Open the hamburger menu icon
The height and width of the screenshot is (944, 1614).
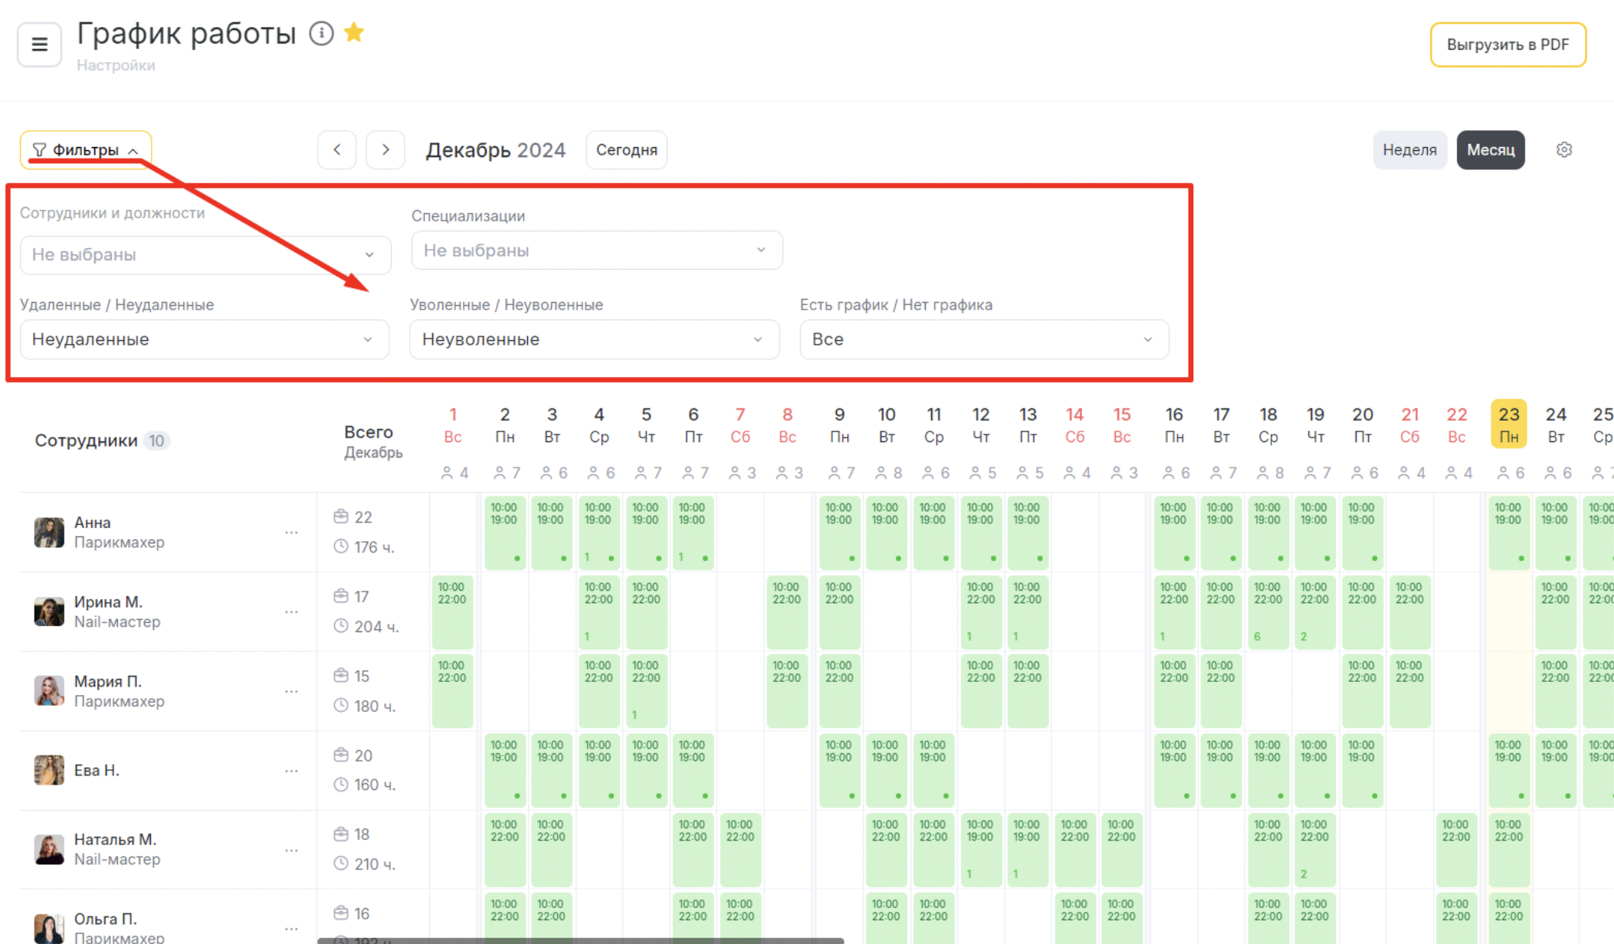click(39, 44)
